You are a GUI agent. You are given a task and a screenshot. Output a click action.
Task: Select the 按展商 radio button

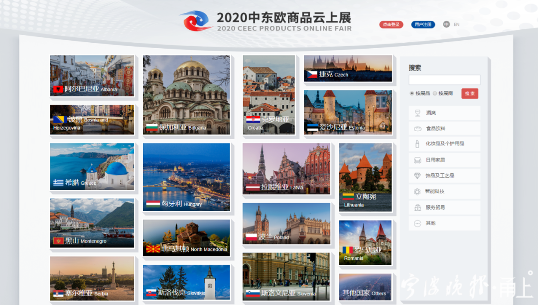[x=435, y=93]
